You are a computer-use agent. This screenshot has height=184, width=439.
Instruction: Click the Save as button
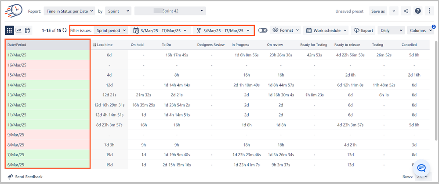pyautogui.click(x=378, y=11)
